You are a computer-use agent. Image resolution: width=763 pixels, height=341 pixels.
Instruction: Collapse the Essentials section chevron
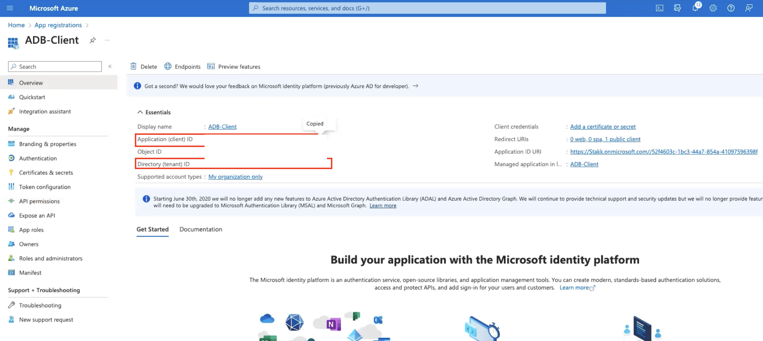140,112
